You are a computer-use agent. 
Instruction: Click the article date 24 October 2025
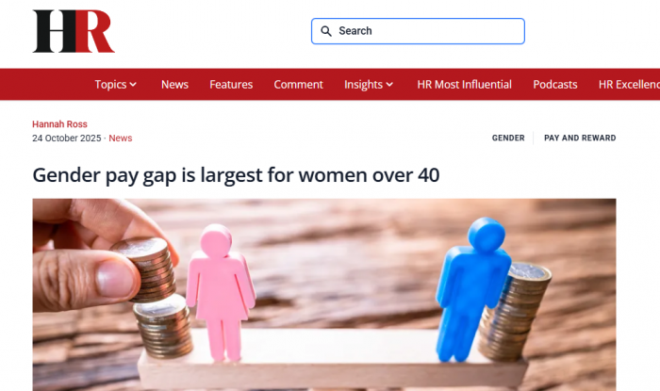[x=67, y=138]
